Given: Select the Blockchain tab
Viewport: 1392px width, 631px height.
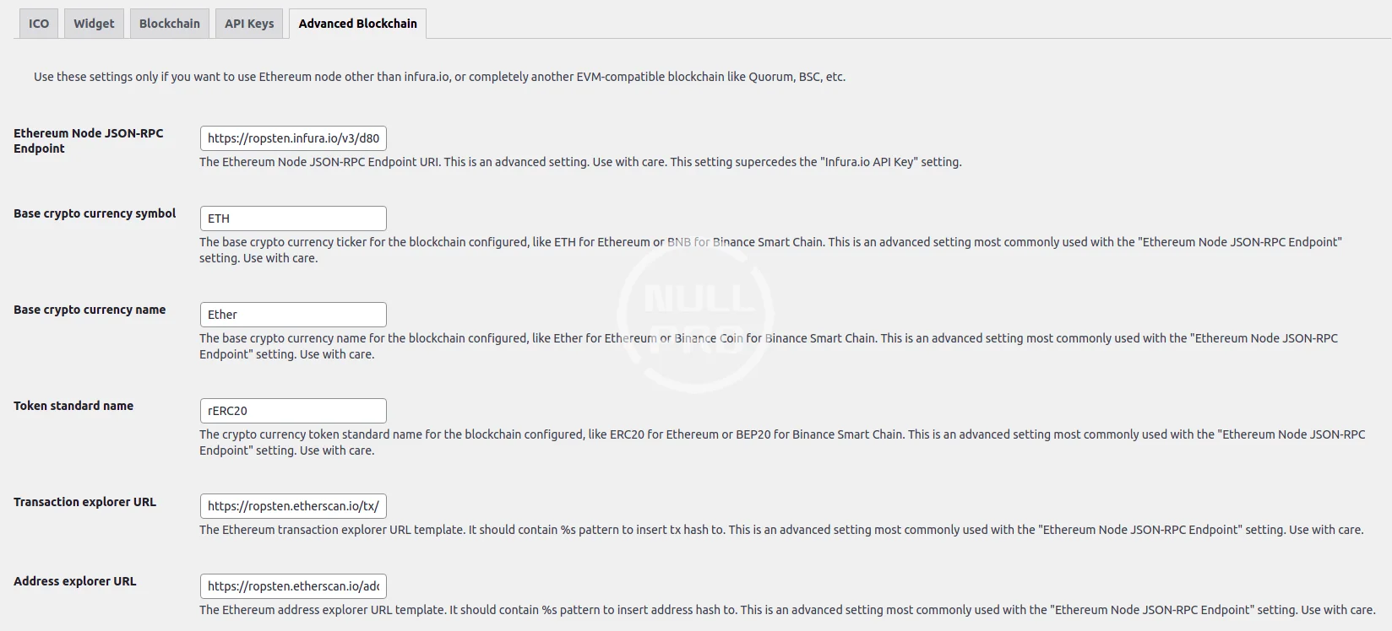Looking at the screenshot, I should click(169, 24).
